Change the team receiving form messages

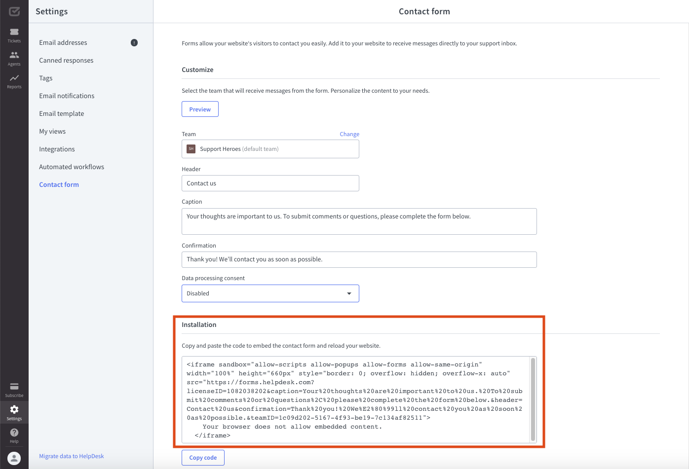349,134
